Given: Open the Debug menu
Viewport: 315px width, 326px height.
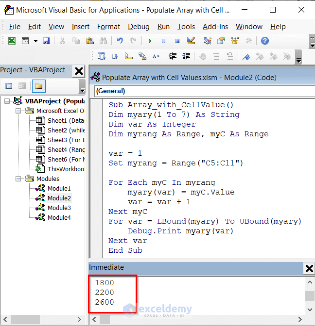Looking at the screenshot, I should pyautogui.click(x=139, y=27).
